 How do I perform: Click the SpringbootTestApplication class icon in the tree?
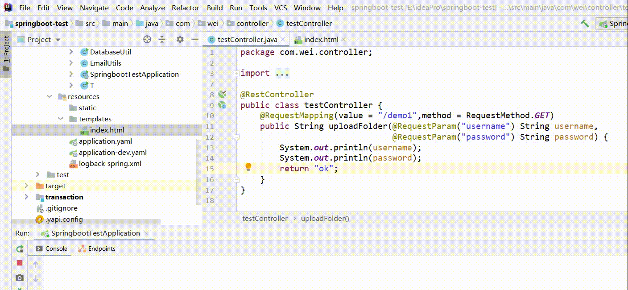84,74
